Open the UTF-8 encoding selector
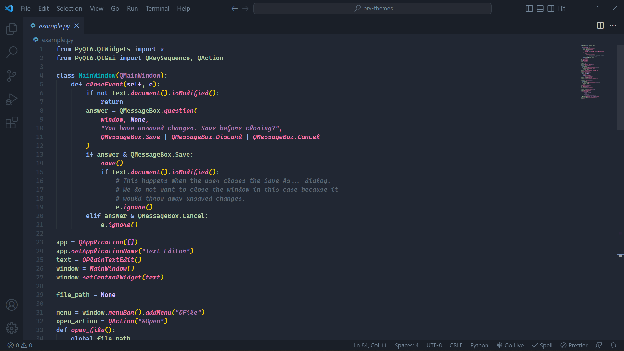This screenshot has height=351, width=624. (434, 345)
